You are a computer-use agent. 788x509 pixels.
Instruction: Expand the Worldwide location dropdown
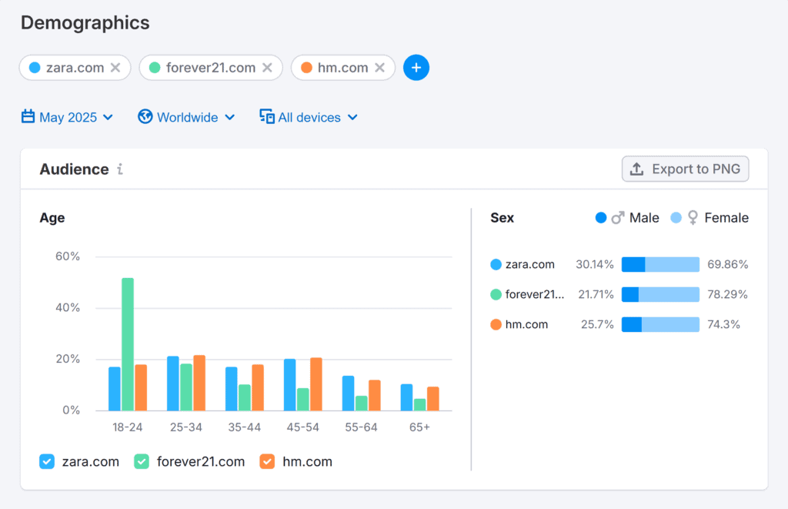click(x=187, y=117)
